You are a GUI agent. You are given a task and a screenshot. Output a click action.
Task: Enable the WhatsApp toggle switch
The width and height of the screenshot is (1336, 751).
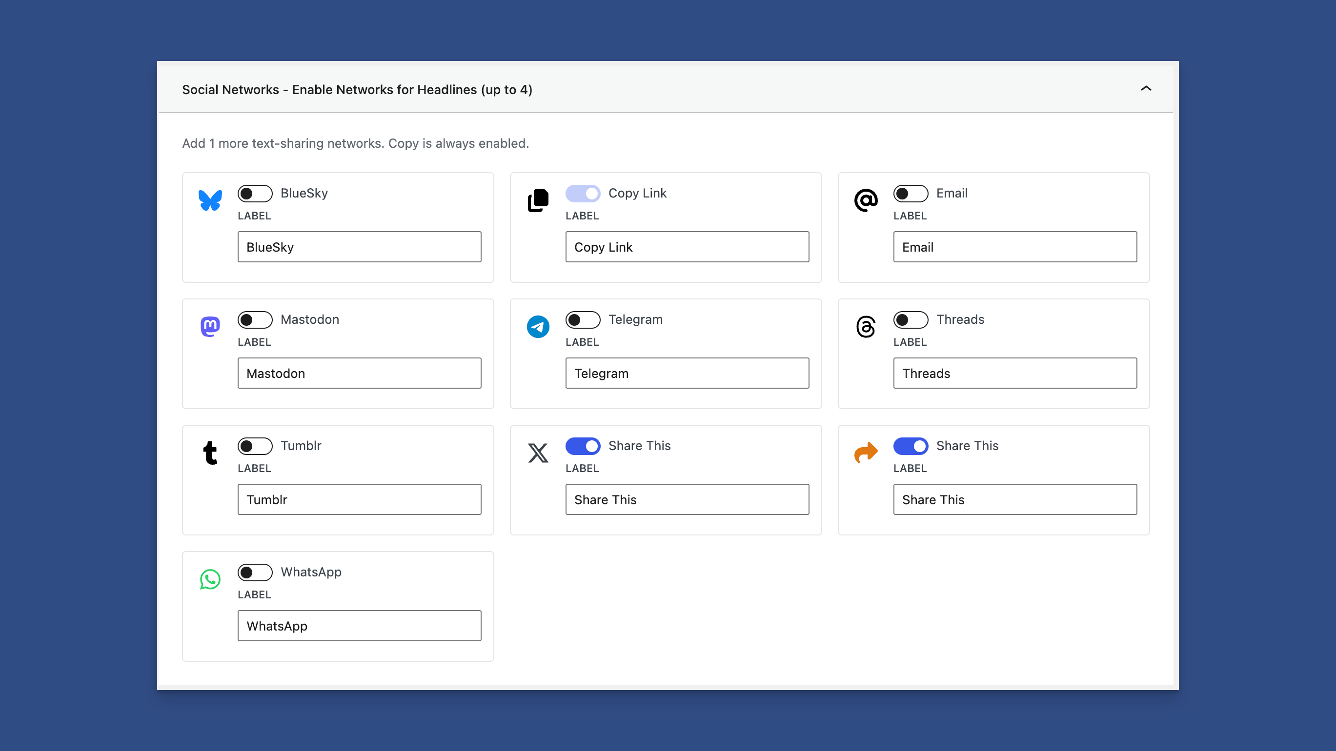[x=255, y=572]
